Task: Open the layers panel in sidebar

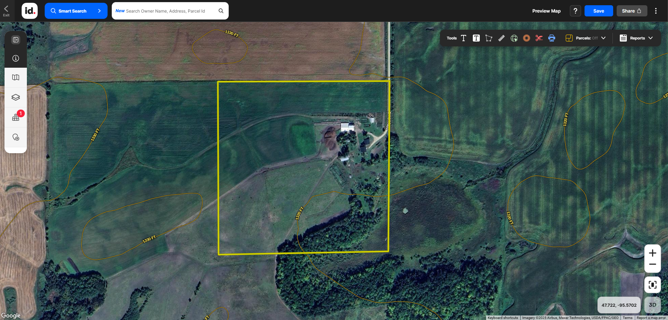Action: pyautogui.click(x=16, y=97)
